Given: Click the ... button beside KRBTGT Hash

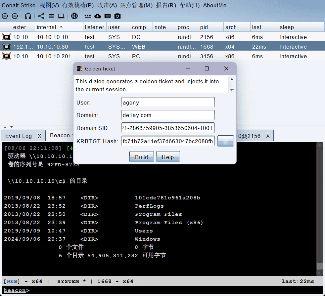Looking at the screenshot, I should tap(225, 141).
